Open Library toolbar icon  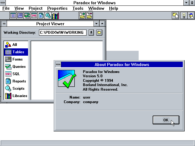(55, 16)
